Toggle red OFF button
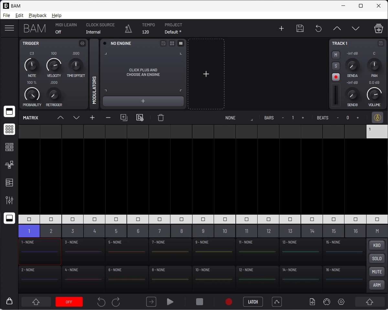The height and width of the screenshot is (310, 388). [69, 302]
